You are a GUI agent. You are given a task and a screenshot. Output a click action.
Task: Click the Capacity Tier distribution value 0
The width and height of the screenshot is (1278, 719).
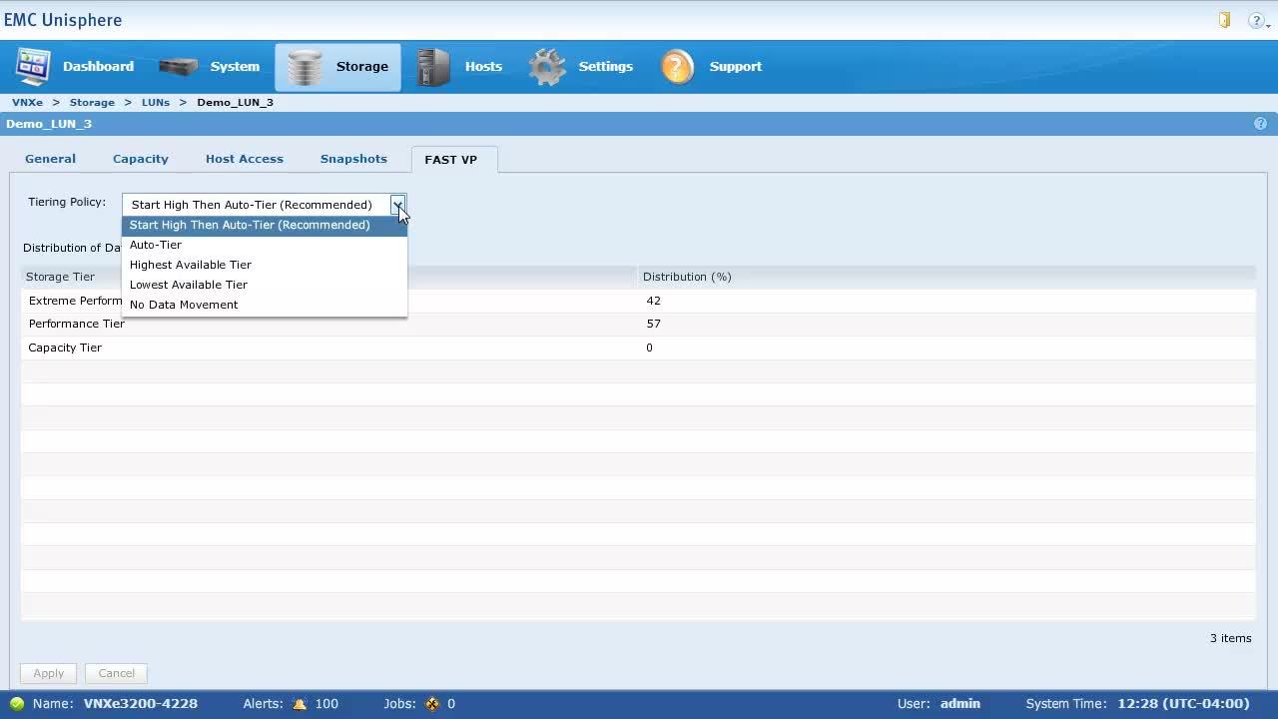click(649, 348)
